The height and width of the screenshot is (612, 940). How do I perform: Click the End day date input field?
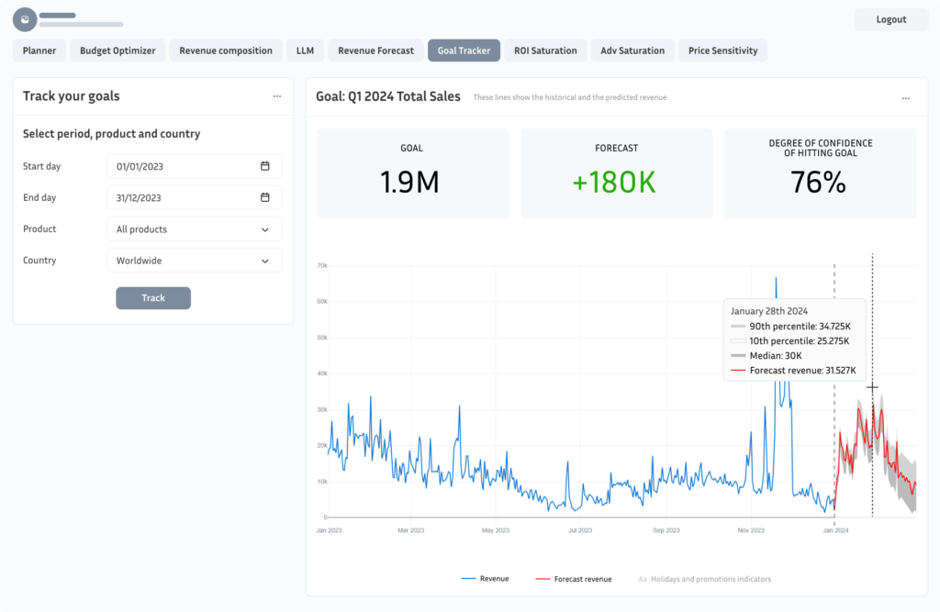(x=195, y=197)
